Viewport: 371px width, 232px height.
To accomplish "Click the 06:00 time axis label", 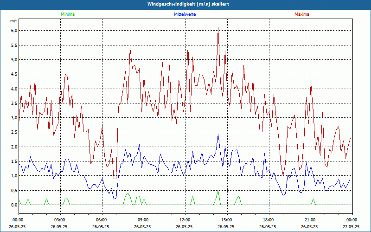I will point(102,220).
